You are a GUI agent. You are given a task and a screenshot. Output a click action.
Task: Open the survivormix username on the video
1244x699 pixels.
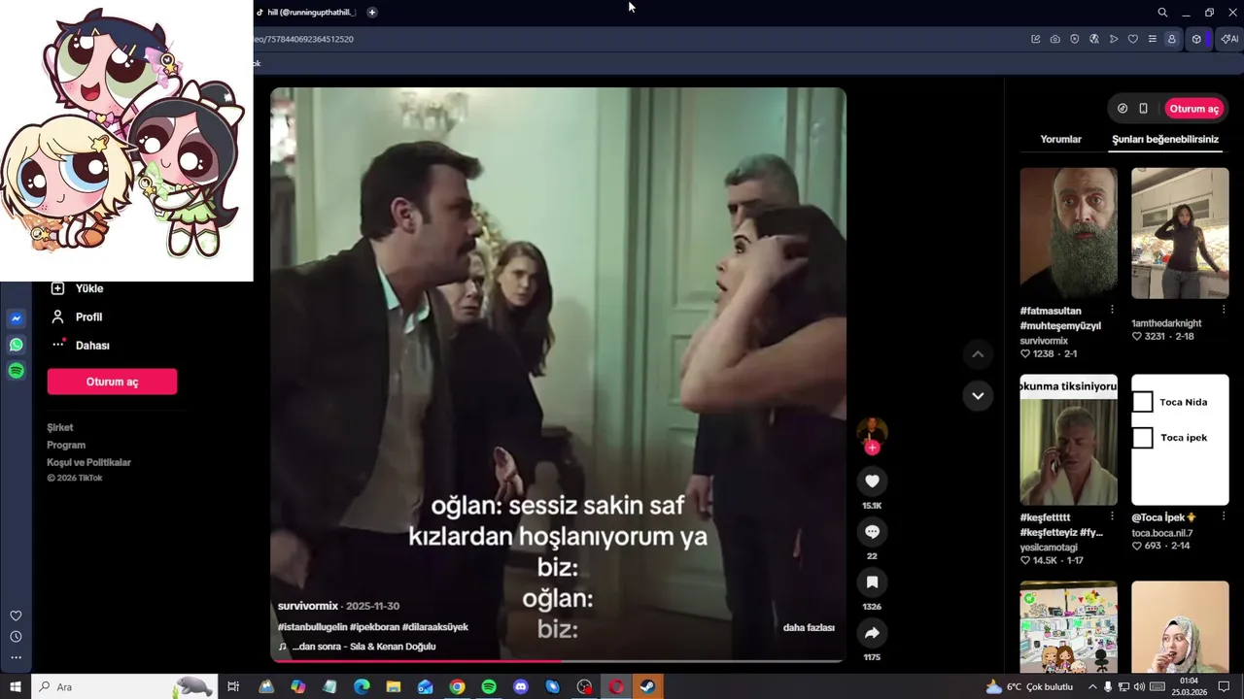pyautogui.click(x=307, y=606)
